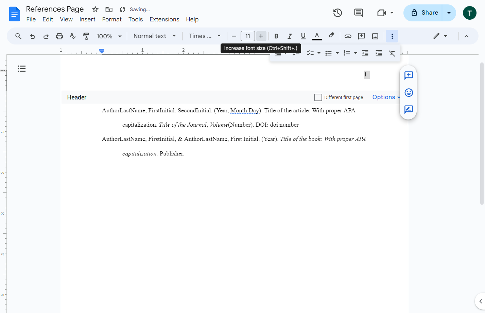Screen dimensions: 485x313
Task: Run spelling and grammar check icon
Action: [x=73, y=36]
